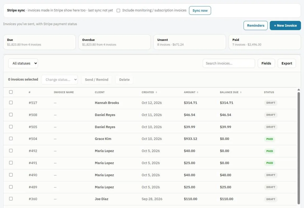Click the scrollbar up arrow
Viewport: 304px width, 208px height.
pos(298,90)
